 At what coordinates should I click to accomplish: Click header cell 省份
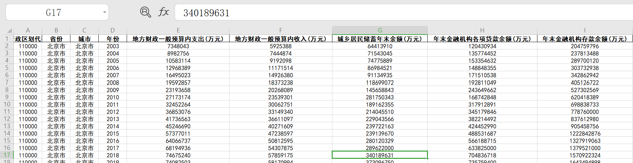coord(56,39)
